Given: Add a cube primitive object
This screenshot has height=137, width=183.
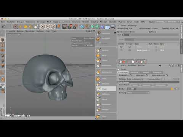Looking at the screenshot, I should coord(82,27).
